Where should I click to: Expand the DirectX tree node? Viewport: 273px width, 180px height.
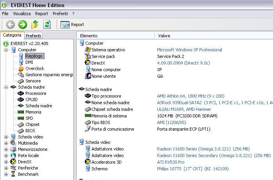(6, 162)
